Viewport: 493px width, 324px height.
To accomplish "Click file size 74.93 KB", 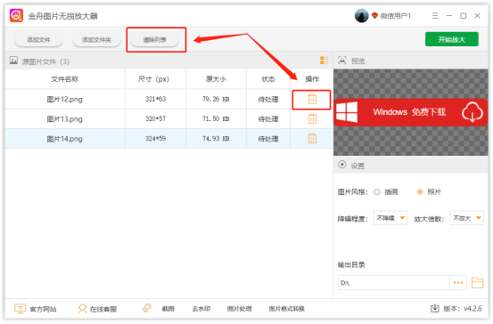I will click(216, 139).
